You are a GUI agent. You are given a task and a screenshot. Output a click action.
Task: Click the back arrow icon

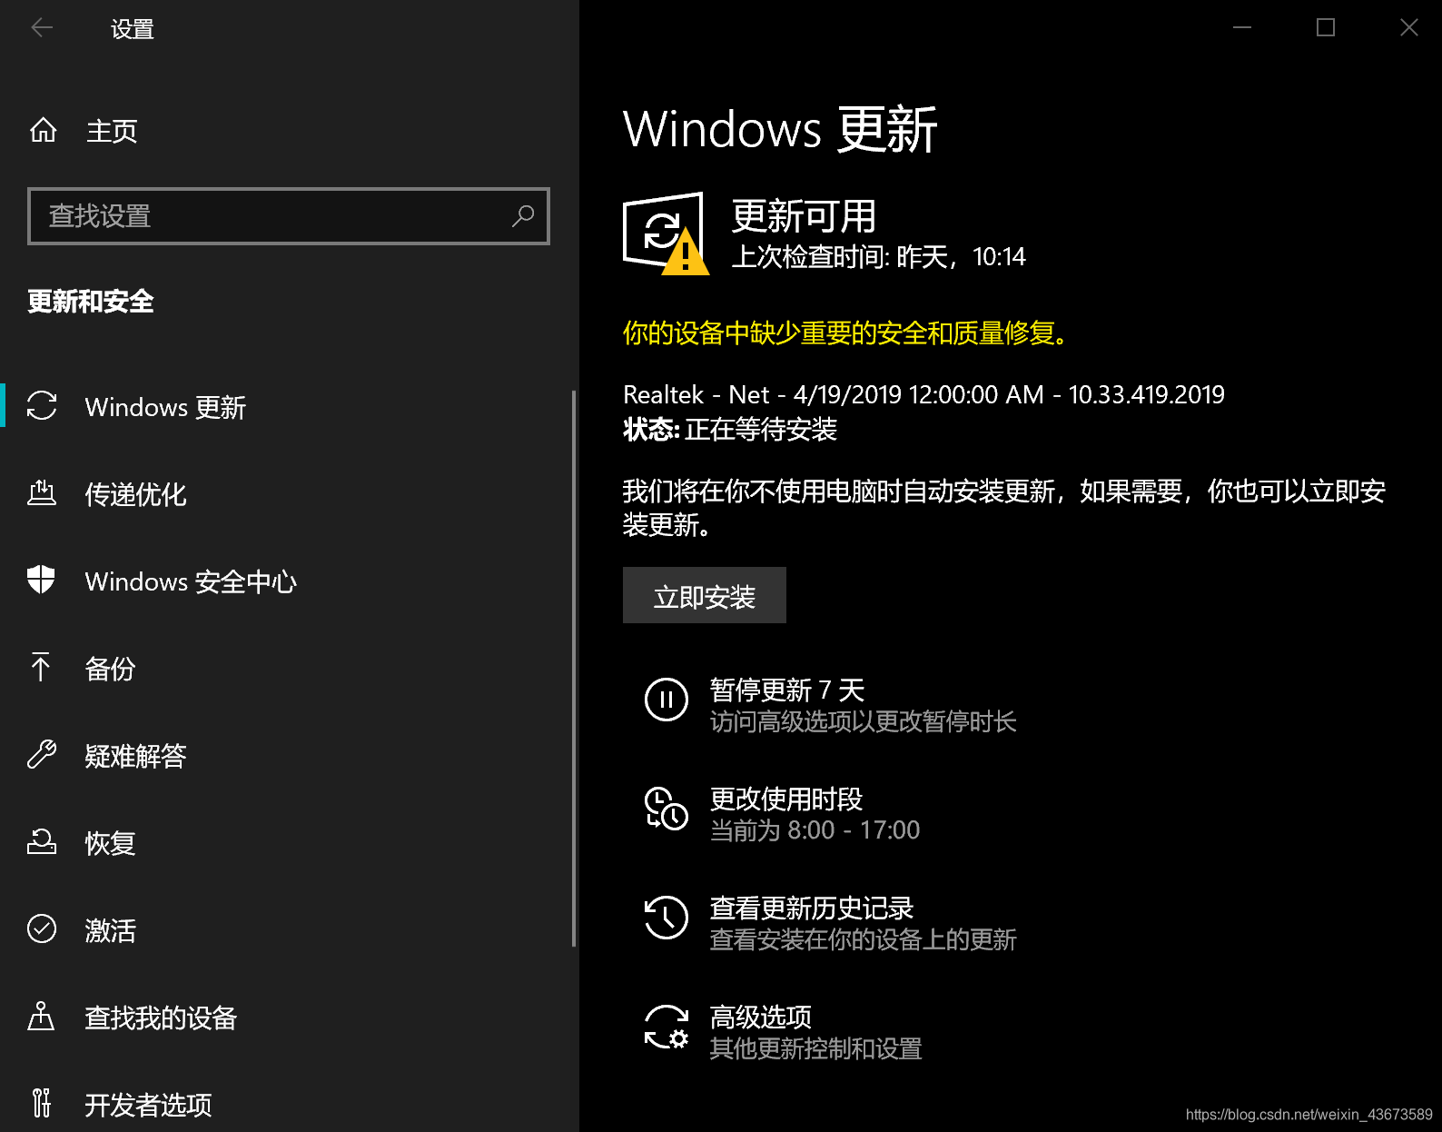[42, 28]
